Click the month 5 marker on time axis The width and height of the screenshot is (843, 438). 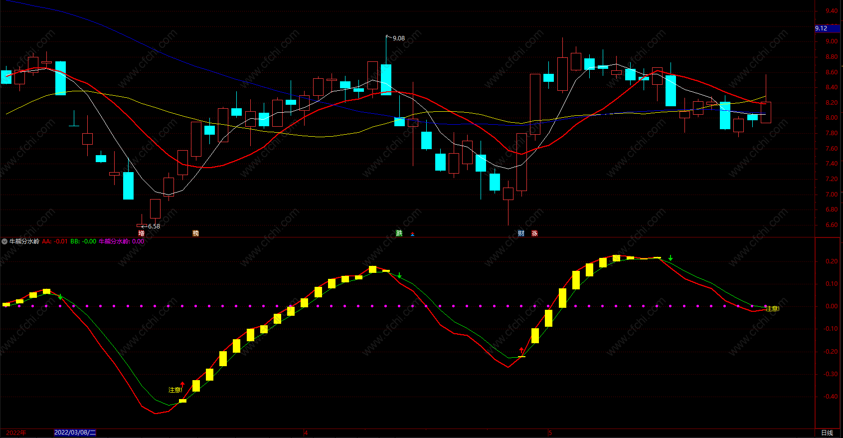550,433
